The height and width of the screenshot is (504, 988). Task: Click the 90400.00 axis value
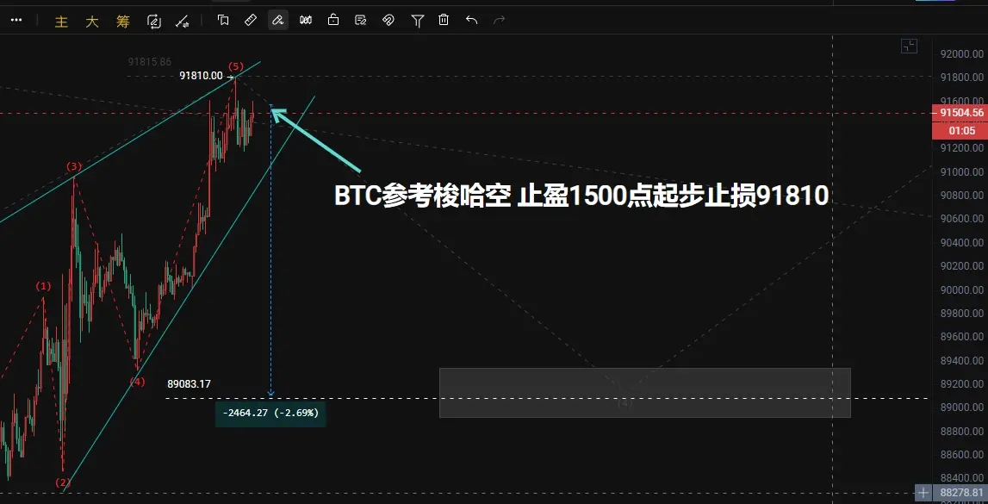[961, 243]
